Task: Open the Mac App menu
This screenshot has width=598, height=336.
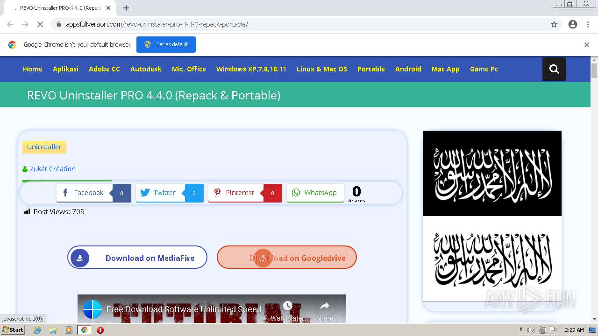Action: coord(446,69)
